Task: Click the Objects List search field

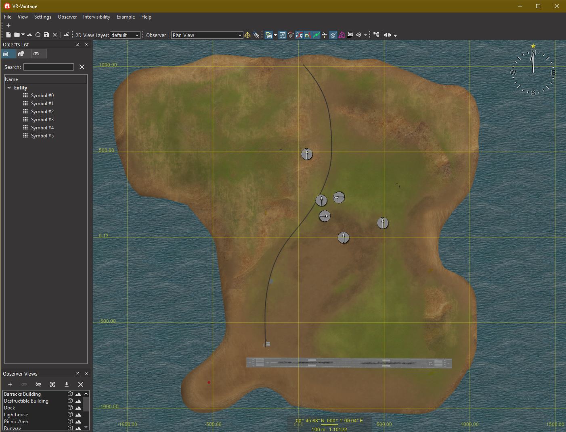Action: point(48,67)
